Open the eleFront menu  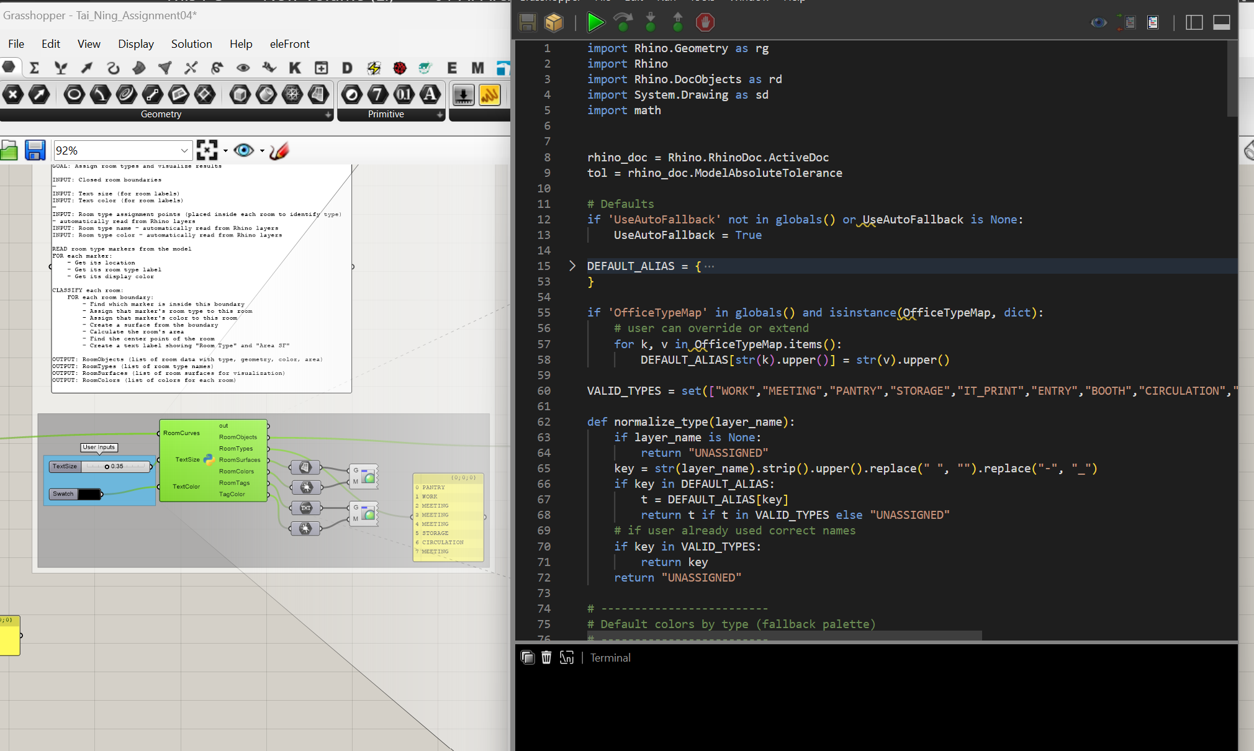click(x=289, y=44)
